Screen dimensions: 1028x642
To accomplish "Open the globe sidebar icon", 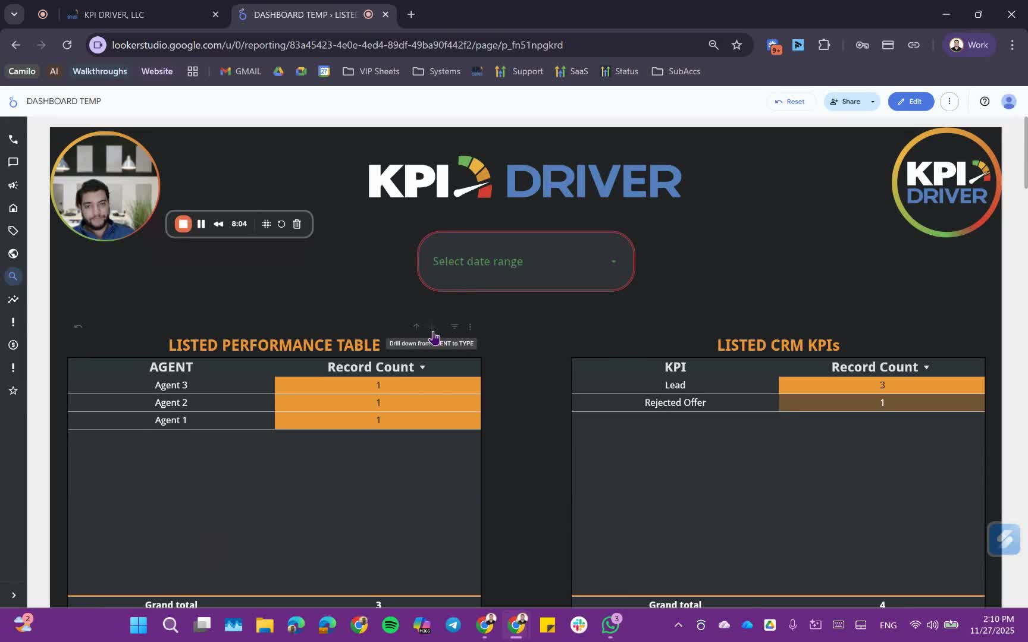I will 13,254.
